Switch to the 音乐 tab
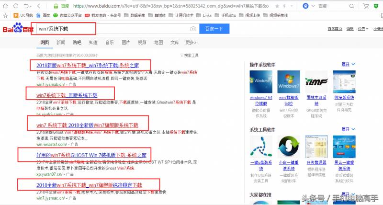Screen dimensions: 383x205 (x=110, y=43)
